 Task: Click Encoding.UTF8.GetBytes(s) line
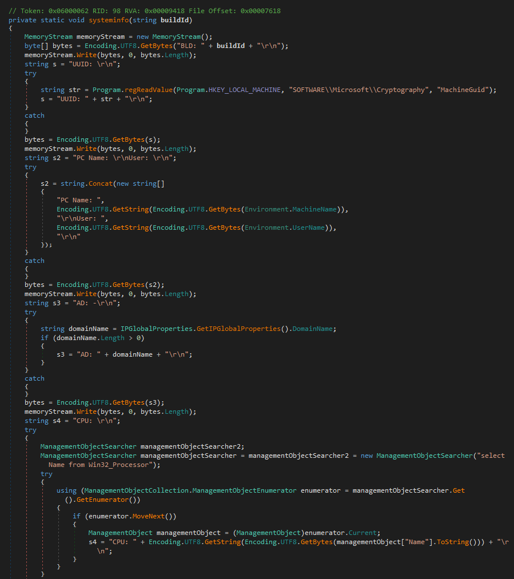[x=92, y=139]
